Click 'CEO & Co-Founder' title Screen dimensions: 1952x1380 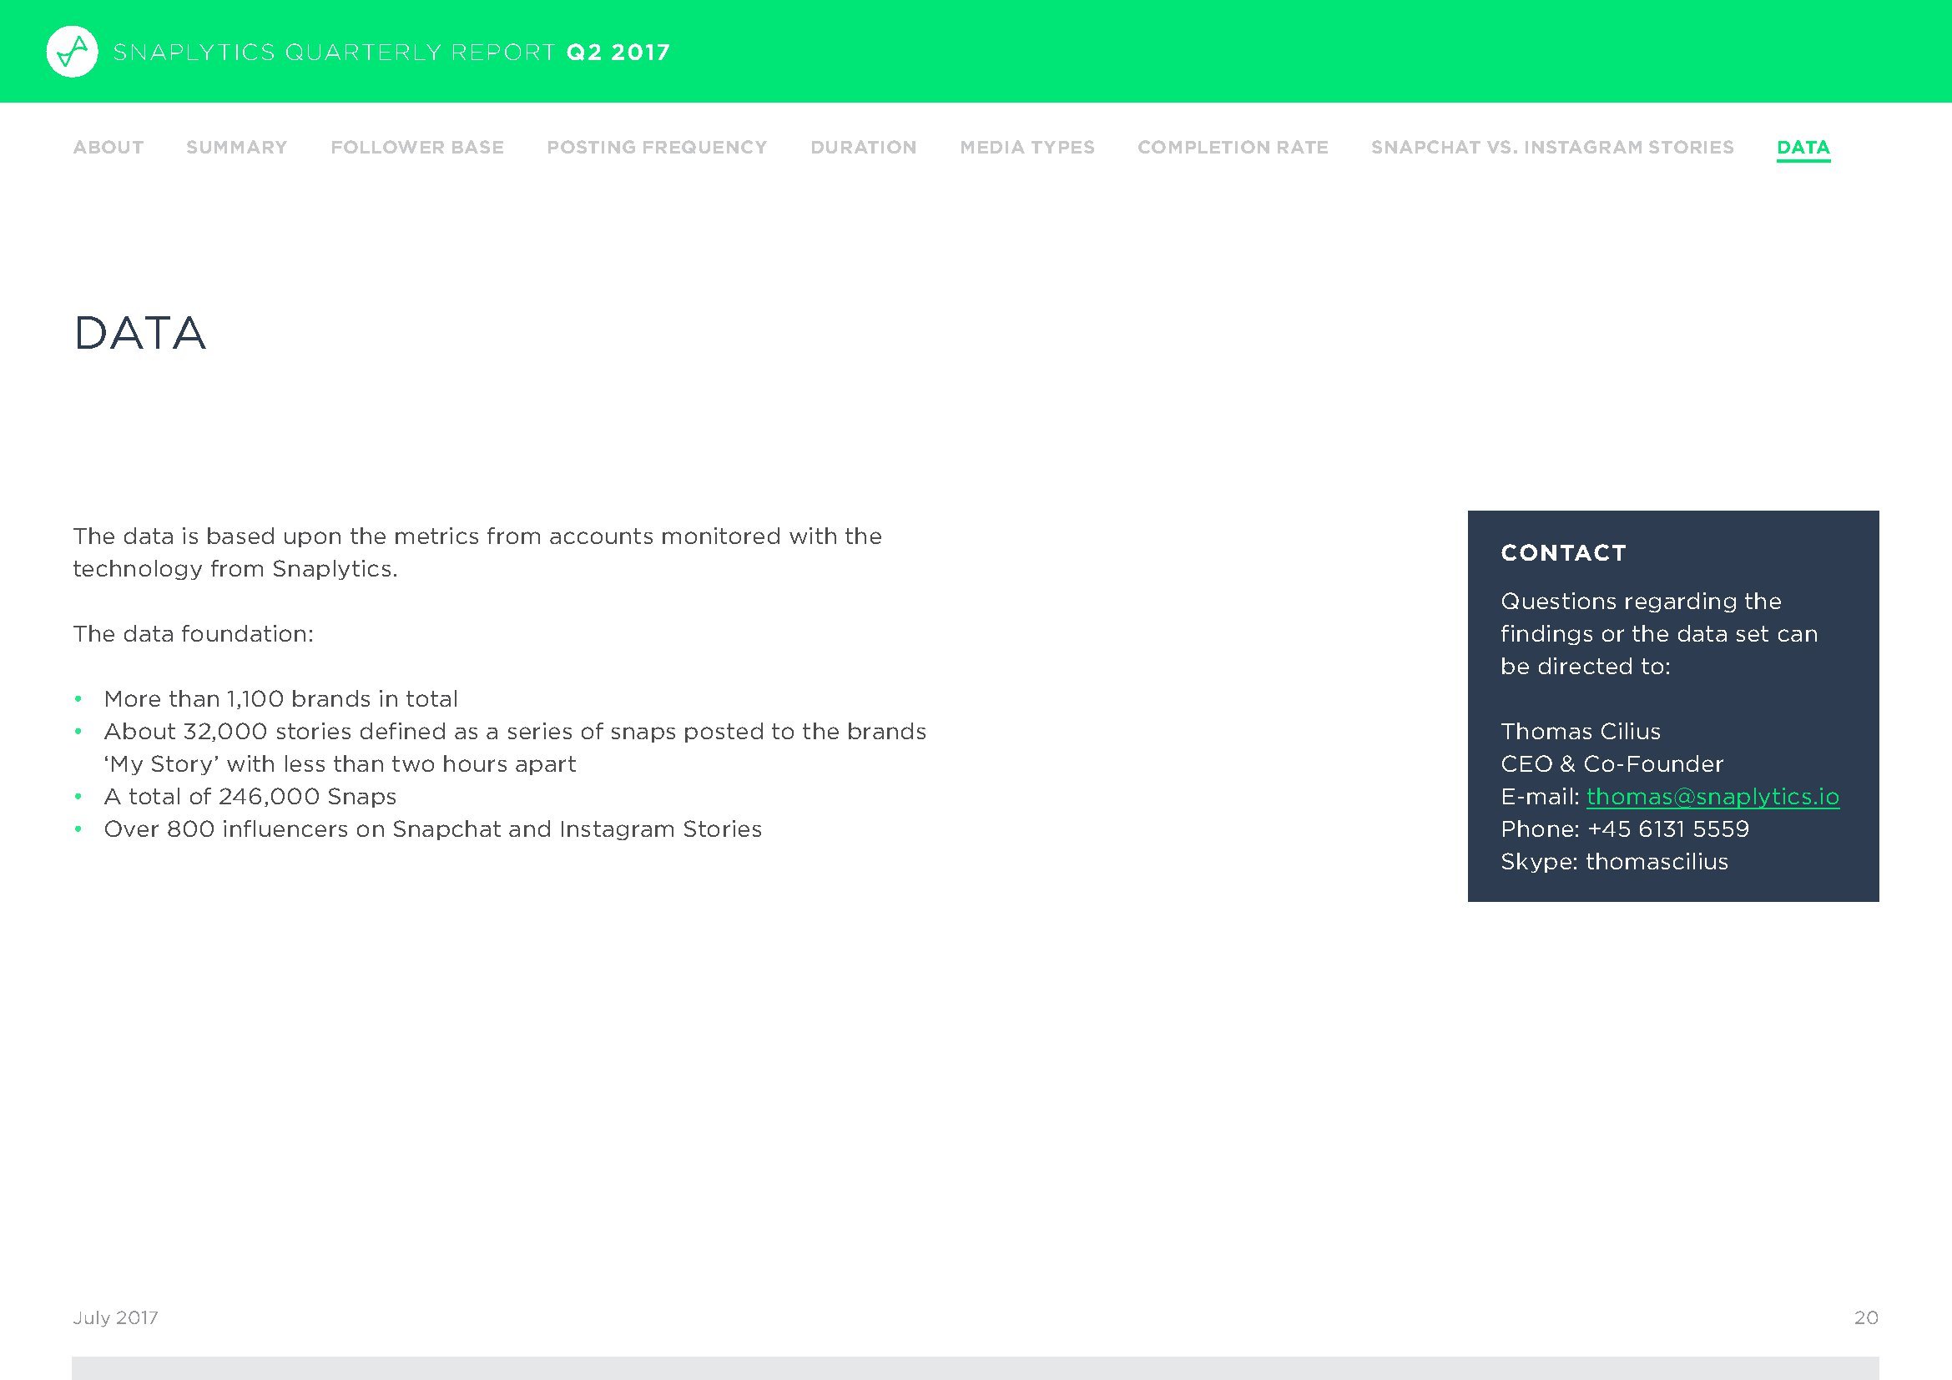[1612, 763]
